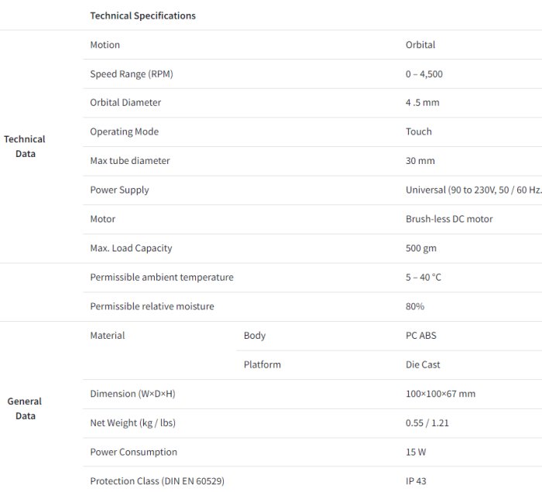The image size is (542, 492).
Task: Click the Permissible ambient temperature label
Action: (161, 277)
